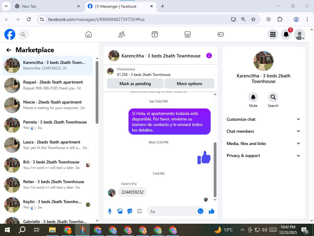The height and width of the screenshot is (236, 314).
Task: Expand the Chat members section
Action: pyautogui.click(x=263, y=131)
